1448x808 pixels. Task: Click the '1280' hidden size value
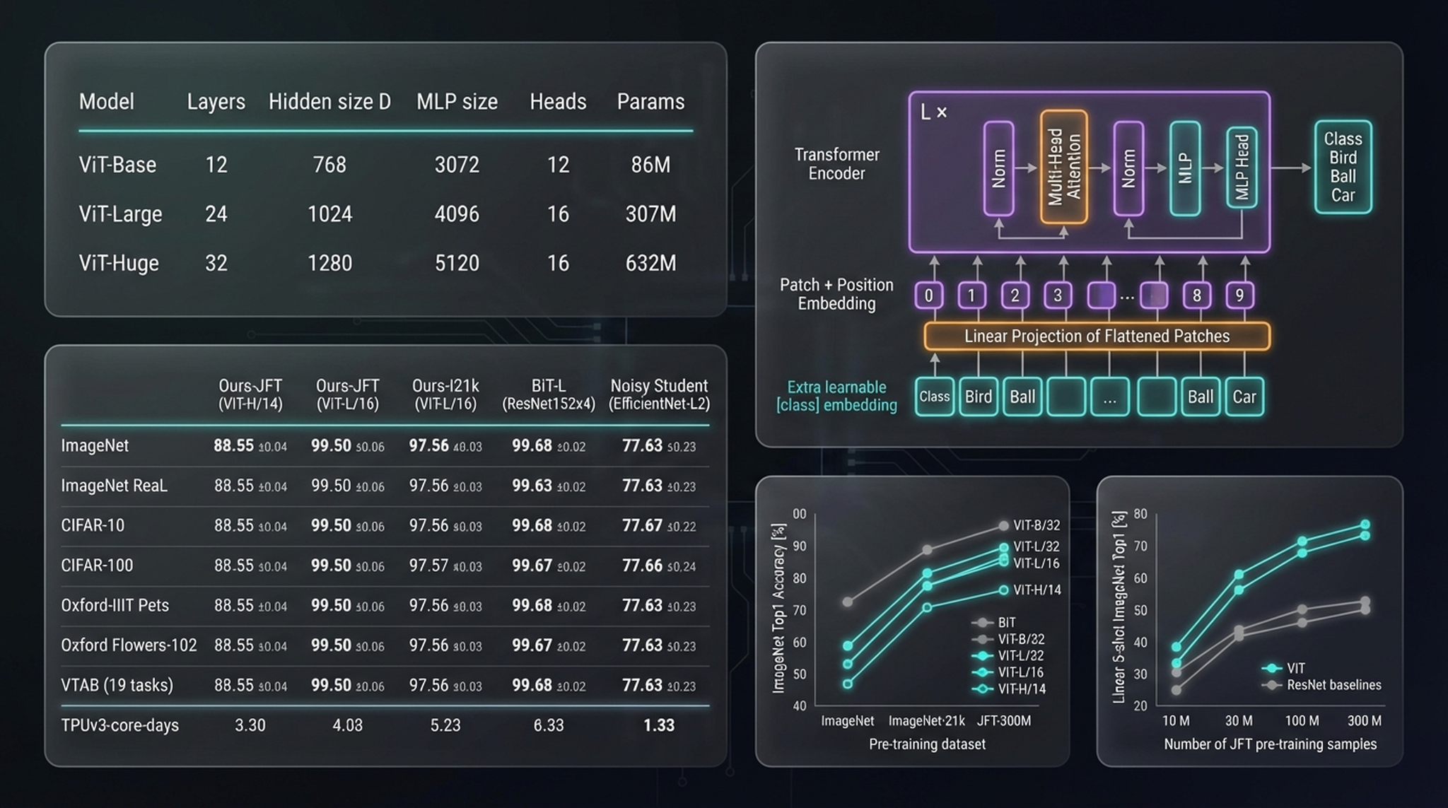coord(329,263)
